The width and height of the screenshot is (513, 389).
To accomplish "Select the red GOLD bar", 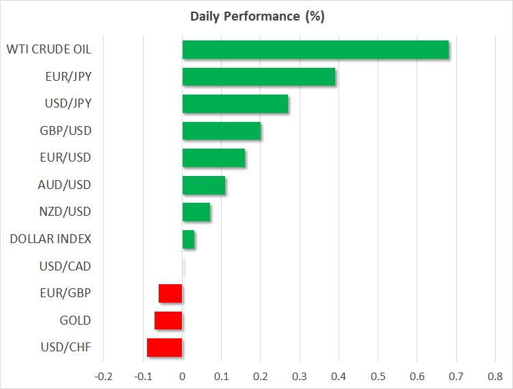I will tap(168, 321).
